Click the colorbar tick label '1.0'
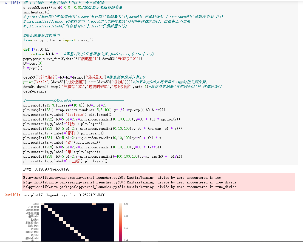 [126, 204]
